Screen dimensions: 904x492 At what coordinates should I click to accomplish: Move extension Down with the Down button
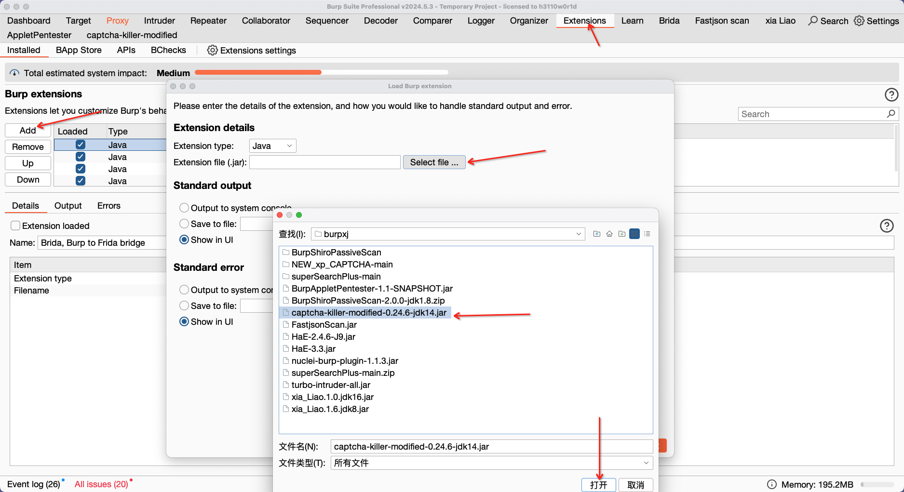28,180
